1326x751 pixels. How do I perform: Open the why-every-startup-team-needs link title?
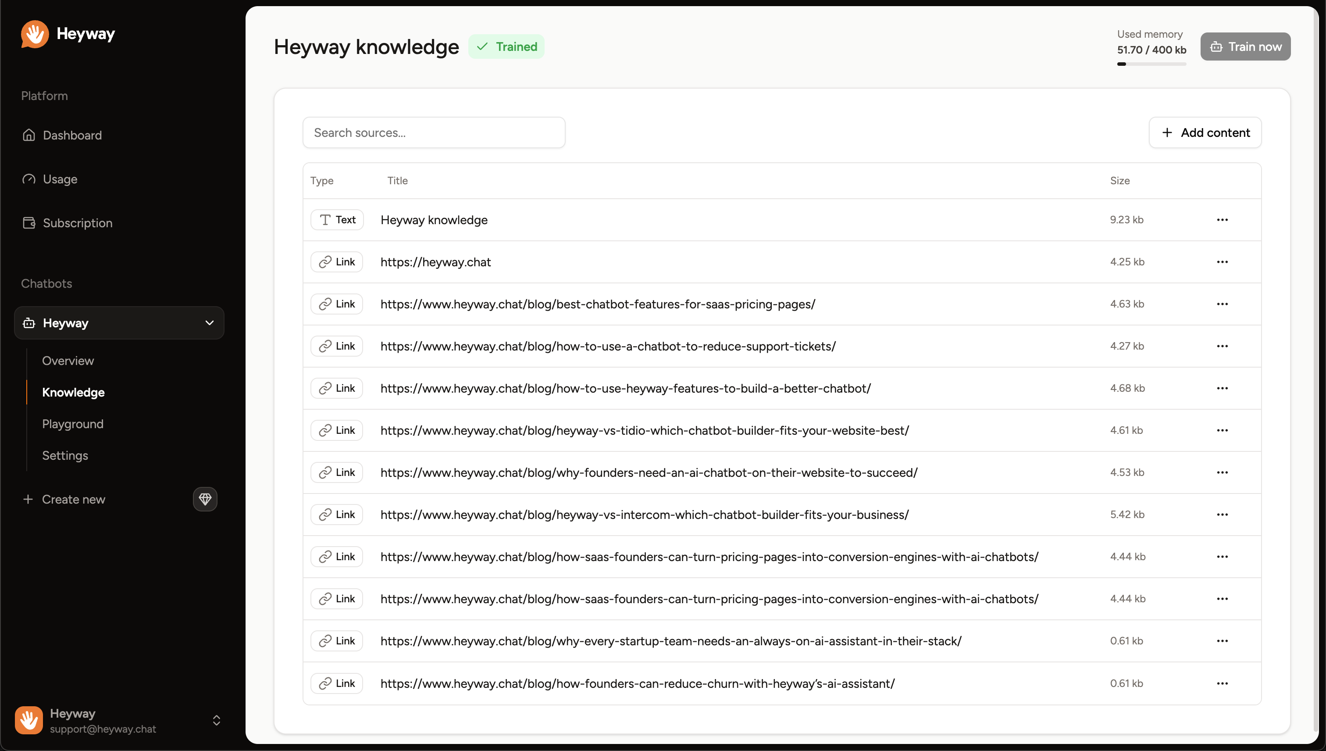tap(671, 640)
